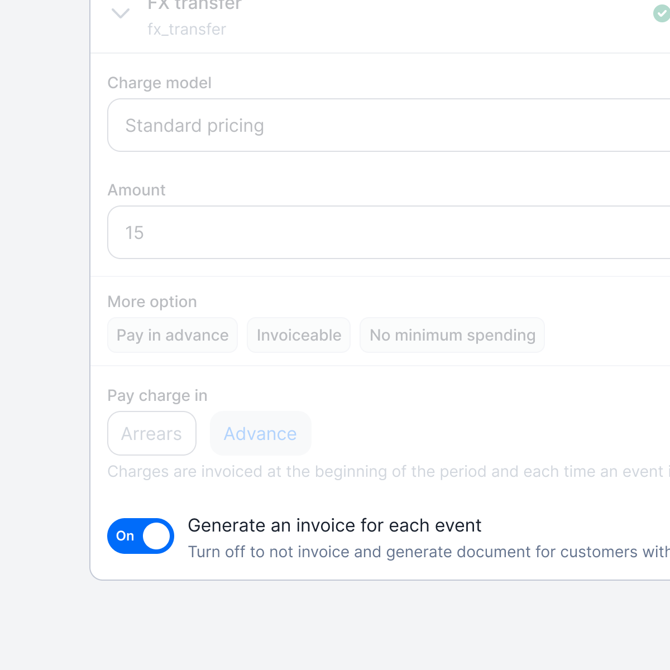Select the Invoiceable option chip
Image resolution: width=670 pixels, height=670 pixels.
click(299, 335)
